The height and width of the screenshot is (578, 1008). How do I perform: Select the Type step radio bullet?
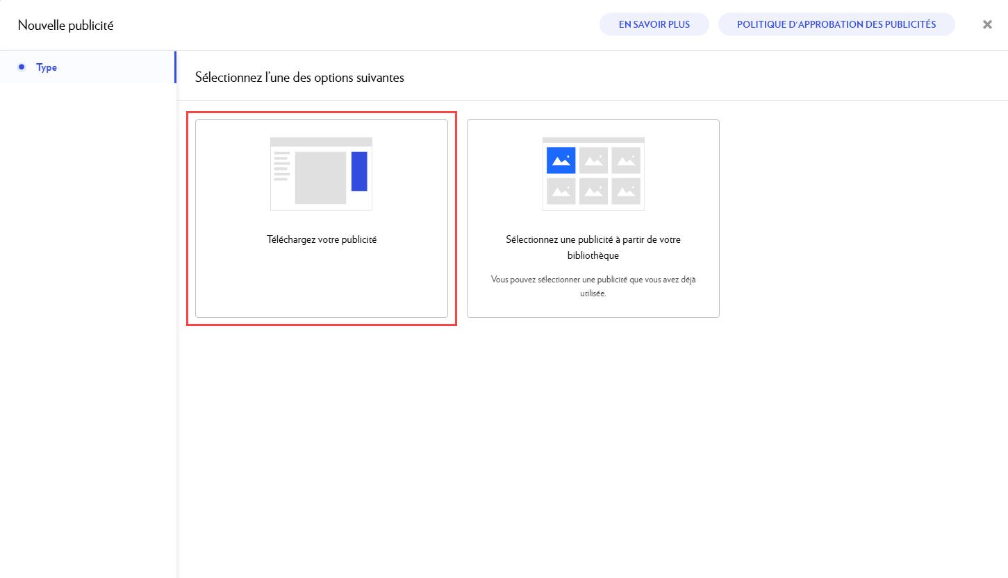pyautogui.click(x=22, y=67)
